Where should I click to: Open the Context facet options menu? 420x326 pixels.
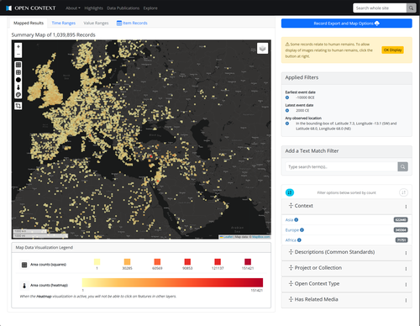pos(406,207)
